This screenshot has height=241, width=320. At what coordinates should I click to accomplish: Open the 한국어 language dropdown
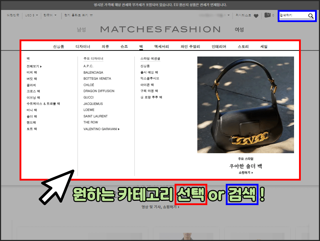click(50, 15)
